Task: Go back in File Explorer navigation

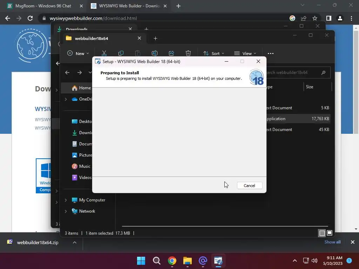Action: click(67, 73)
